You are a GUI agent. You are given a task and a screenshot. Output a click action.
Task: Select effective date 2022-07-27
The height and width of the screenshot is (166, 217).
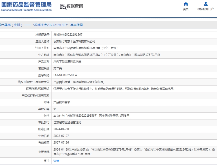pos(61,136)
